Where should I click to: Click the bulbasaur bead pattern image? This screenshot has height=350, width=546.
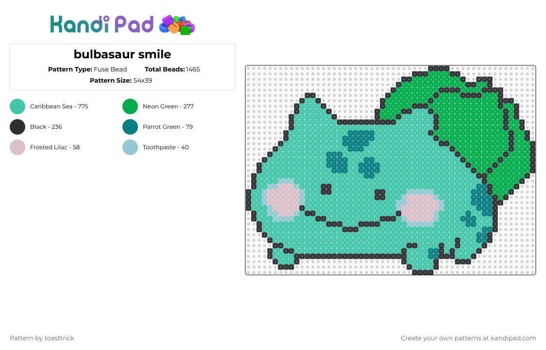(x=391, y=170)
